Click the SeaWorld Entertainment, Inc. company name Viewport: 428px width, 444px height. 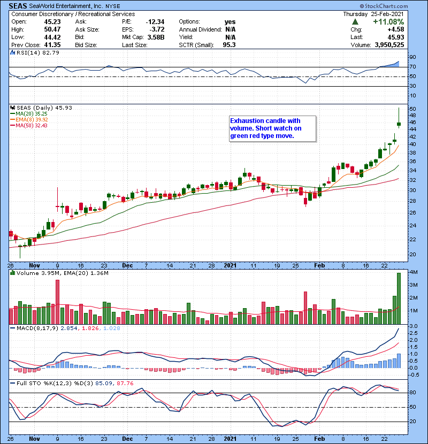[66, 6]
